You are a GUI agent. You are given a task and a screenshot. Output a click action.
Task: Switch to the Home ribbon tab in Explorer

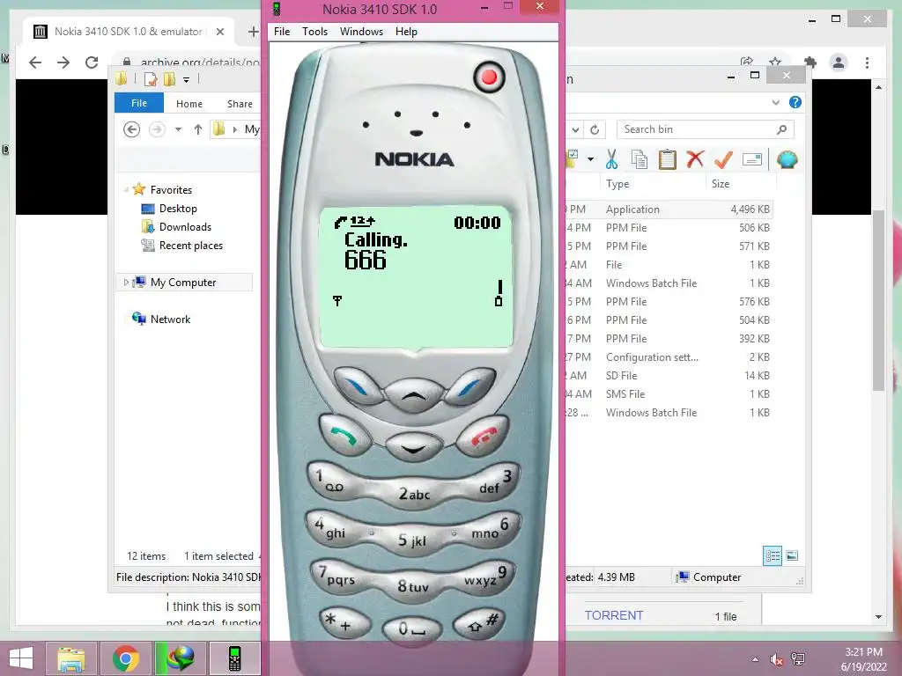tap(189, 104)
